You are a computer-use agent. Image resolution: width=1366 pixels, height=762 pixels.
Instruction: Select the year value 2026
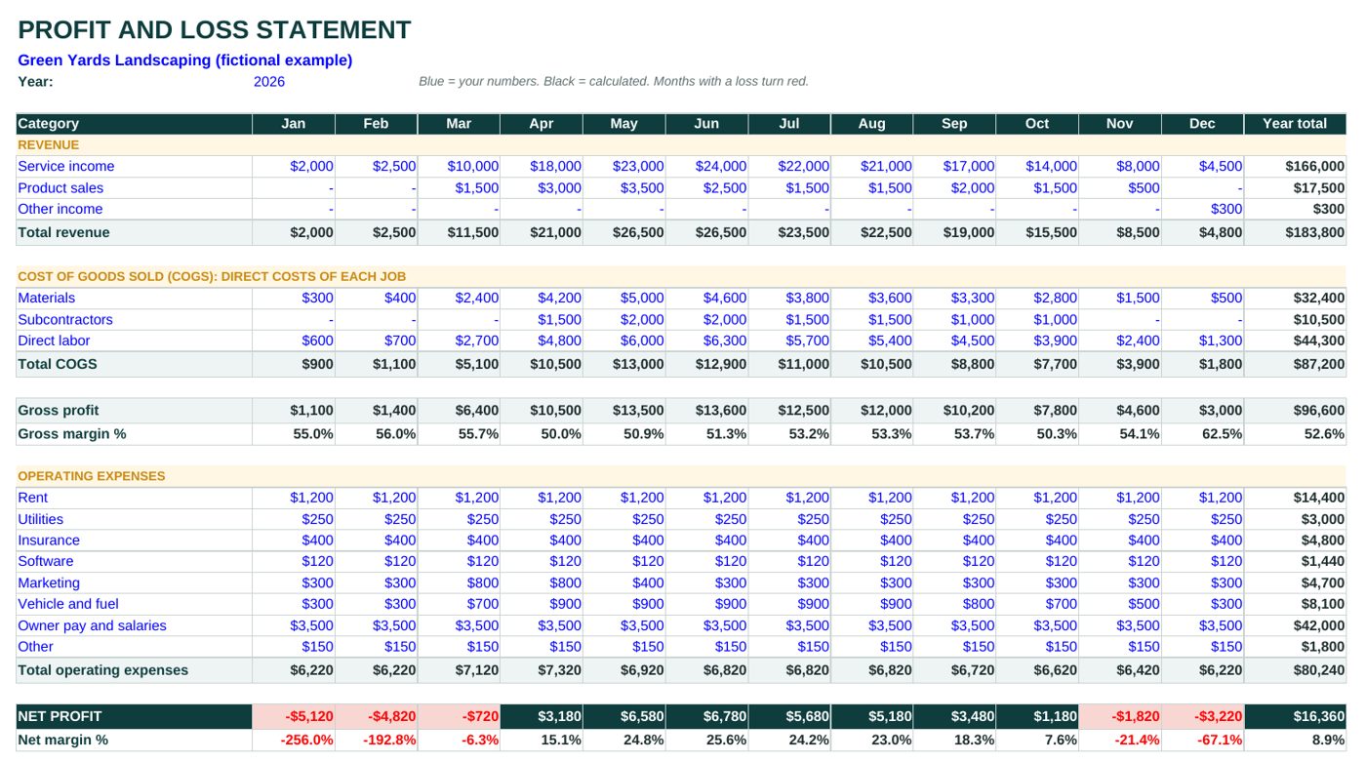269,82
